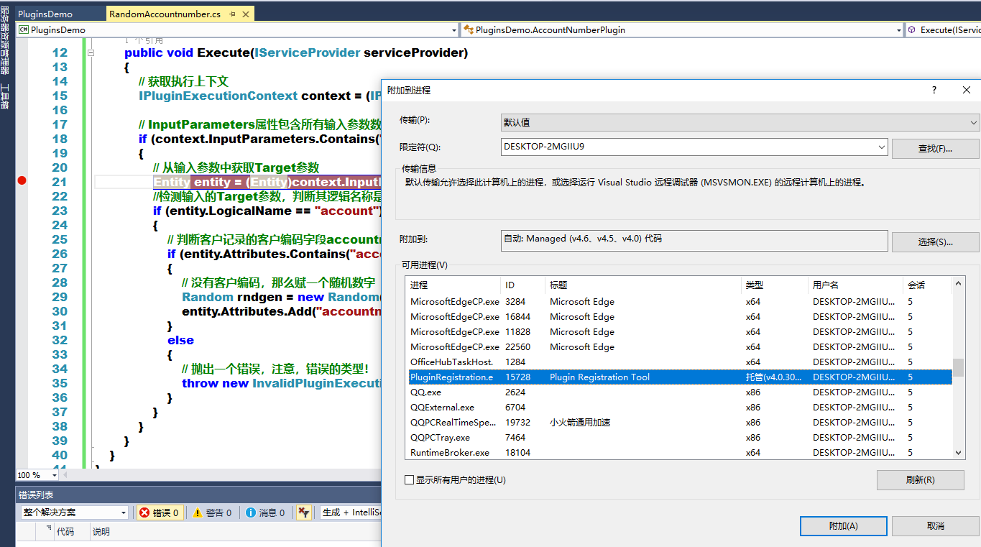
Task: Click the process list scrollbar thumb
Action: (958, 368)
